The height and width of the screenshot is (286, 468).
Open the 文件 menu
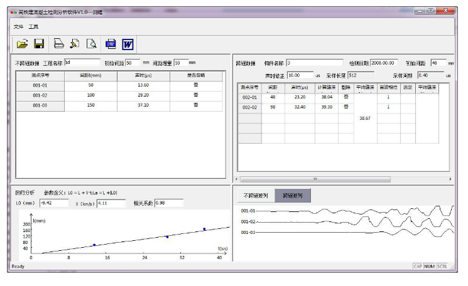click(19, 26)
